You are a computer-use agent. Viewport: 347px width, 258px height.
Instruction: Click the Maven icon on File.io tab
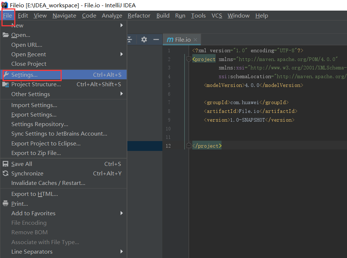tap(170, 40)
